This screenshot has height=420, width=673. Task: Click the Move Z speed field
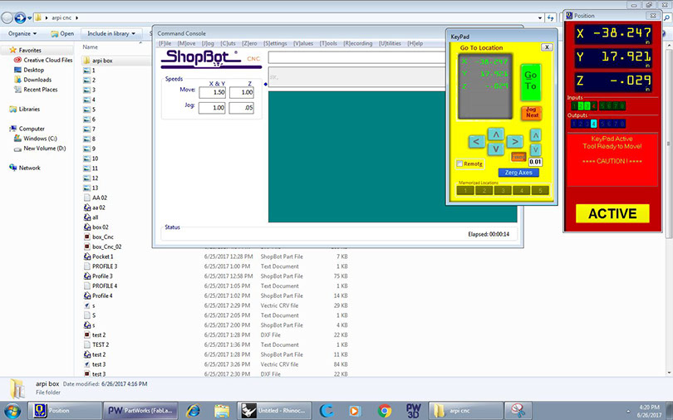(242, 92)
